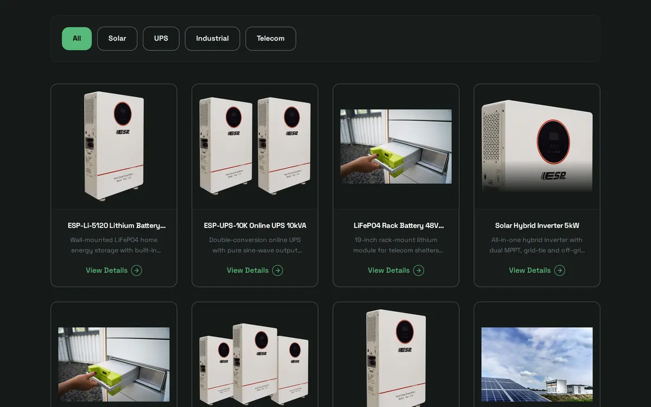
Task: Click Solar Hybrid Inverter 5kW title
Action: click(537, 225)
